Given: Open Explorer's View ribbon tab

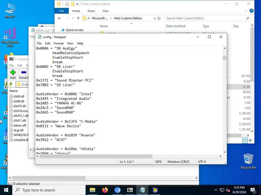Looking at the screenshot, I should click(105, 11).
